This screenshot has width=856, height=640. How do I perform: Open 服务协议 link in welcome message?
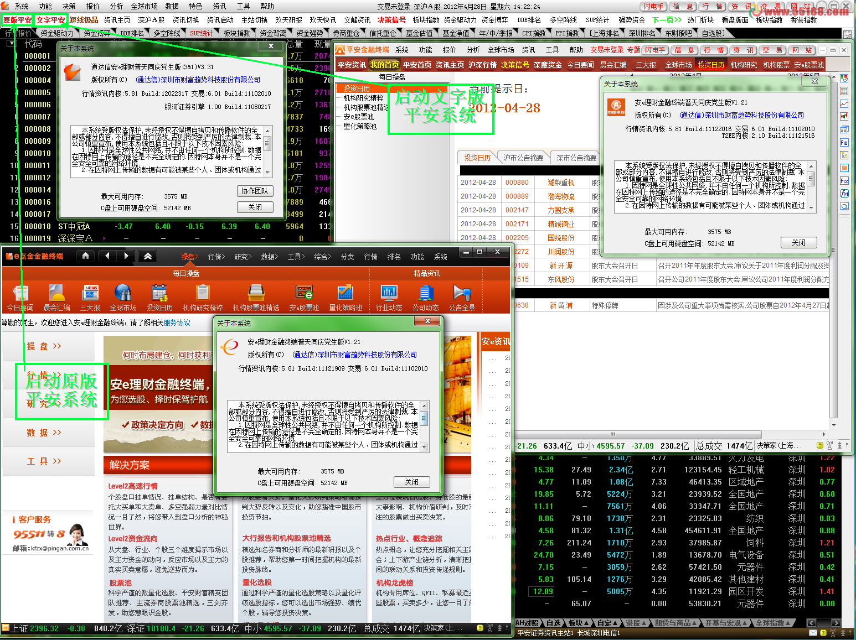177,322
